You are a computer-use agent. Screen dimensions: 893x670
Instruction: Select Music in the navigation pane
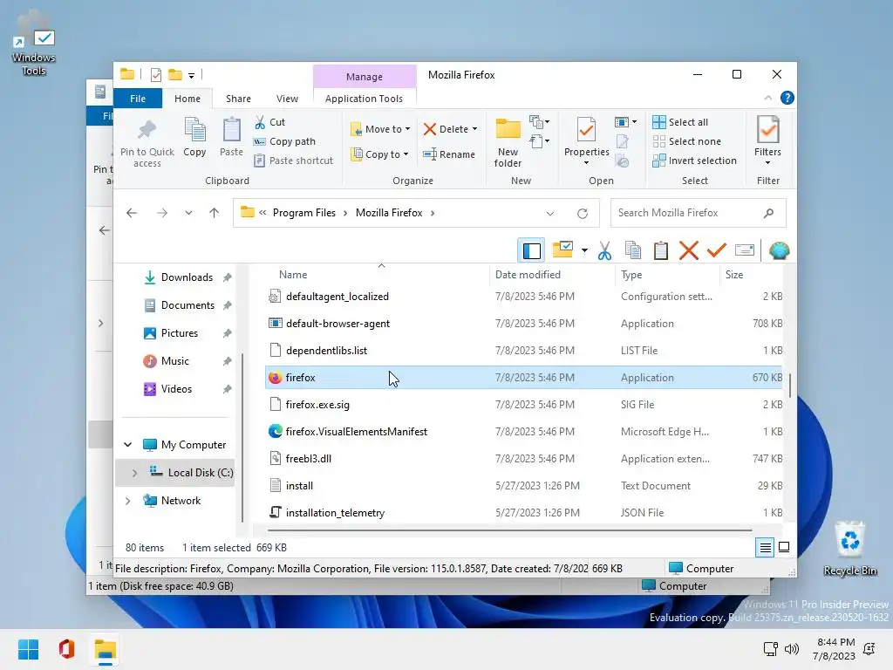(x=167, y=360)
